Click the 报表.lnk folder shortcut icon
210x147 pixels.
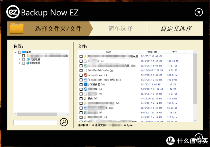[x=85, y=99]
